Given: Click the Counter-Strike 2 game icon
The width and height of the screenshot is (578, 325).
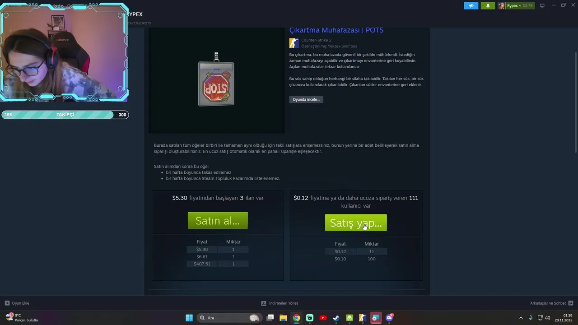Looking at the screenshot, I should tap(294, 43).
